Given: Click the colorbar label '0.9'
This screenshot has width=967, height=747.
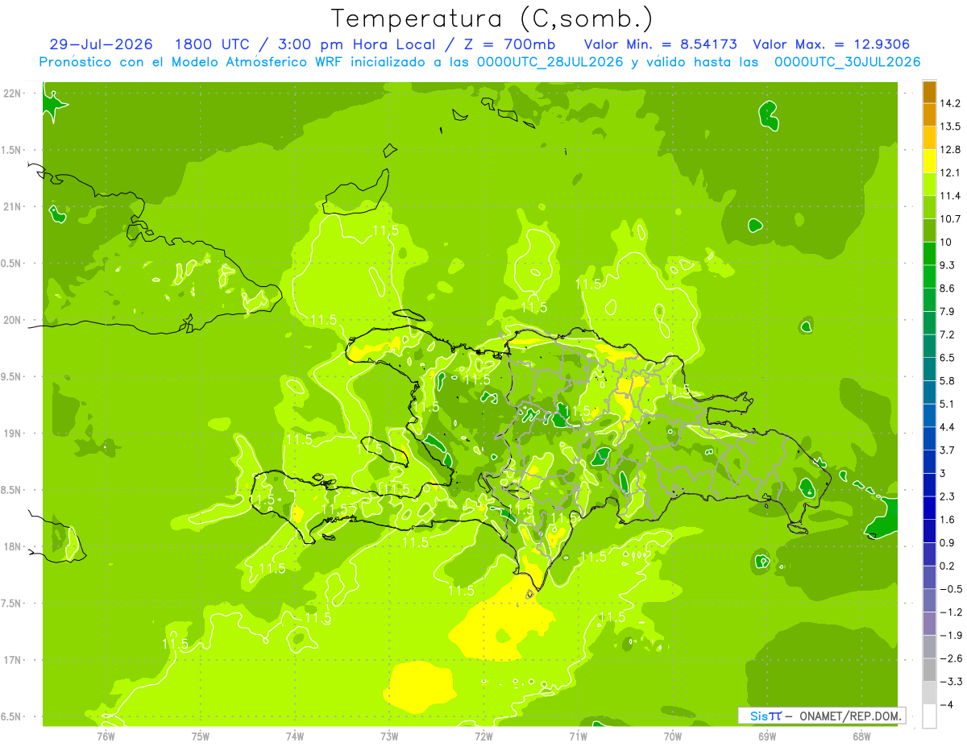Looking at the screenshot, I should tap(947, 542).
